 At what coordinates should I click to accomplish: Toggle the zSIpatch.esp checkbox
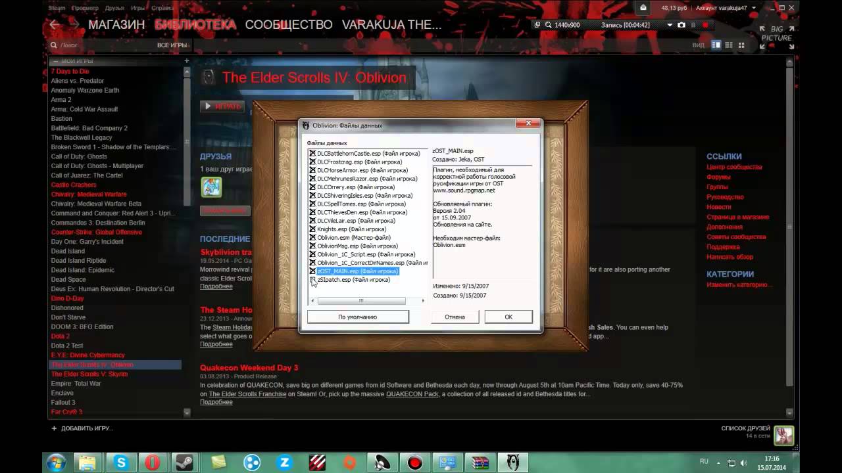click(x=312, y=280)
